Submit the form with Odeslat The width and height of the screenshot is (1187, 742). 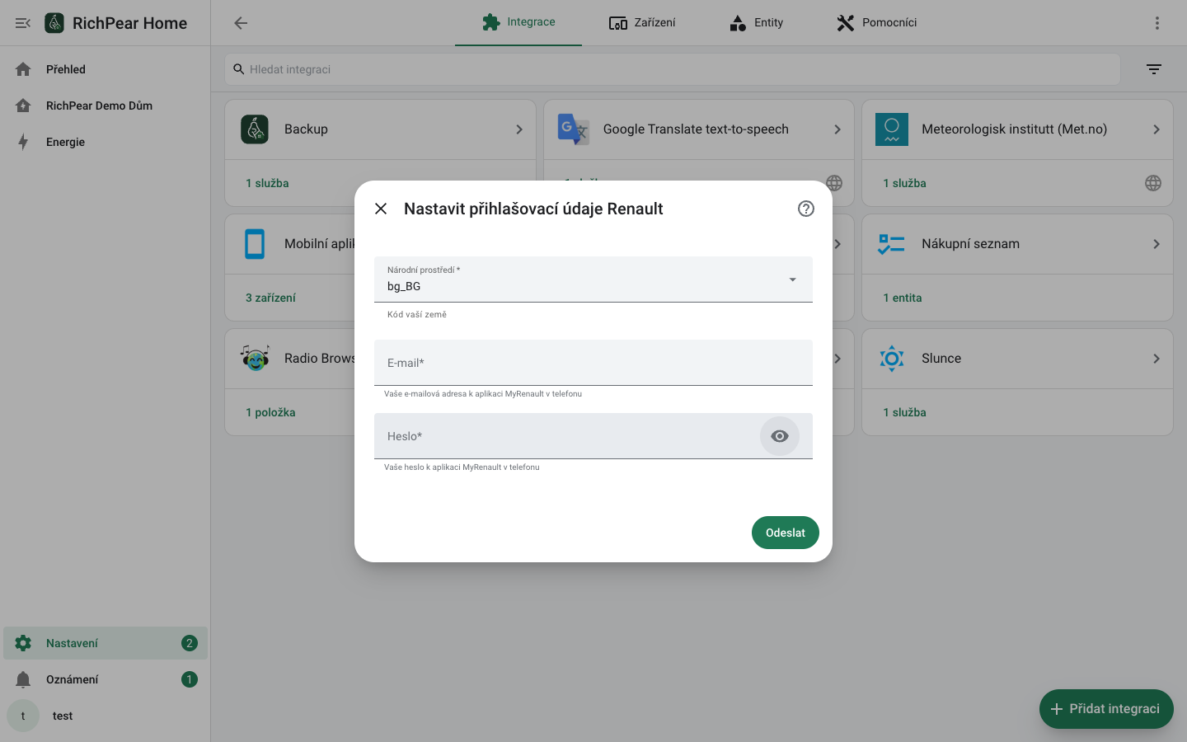(x=786, y=533)
